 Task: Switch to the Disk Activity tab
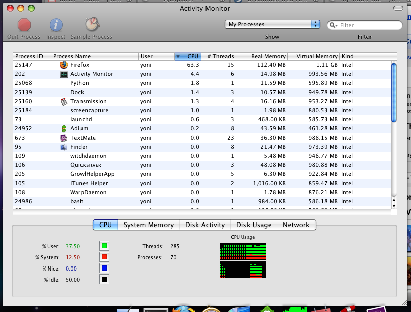204,225
